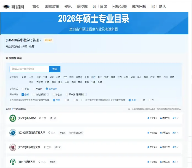Click 院校主页 home icon for 扬州大学
192x168 pixels.
click(161, 162)
